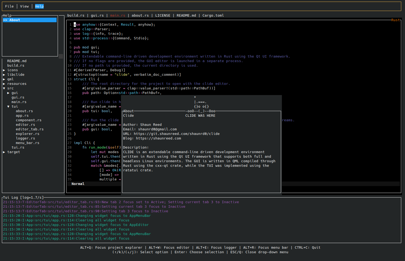Select menu_bar.rs in the file tree
Screen dimensions: 405x261
pos(27,143)
